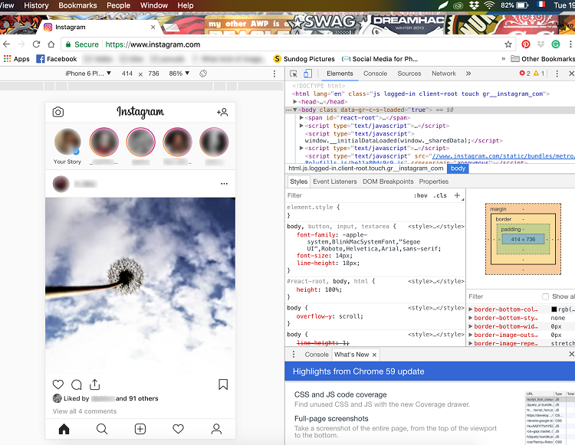575x445 pixels.
Task: Toggle the .cls class editor
Action: [x=440, y=195]
